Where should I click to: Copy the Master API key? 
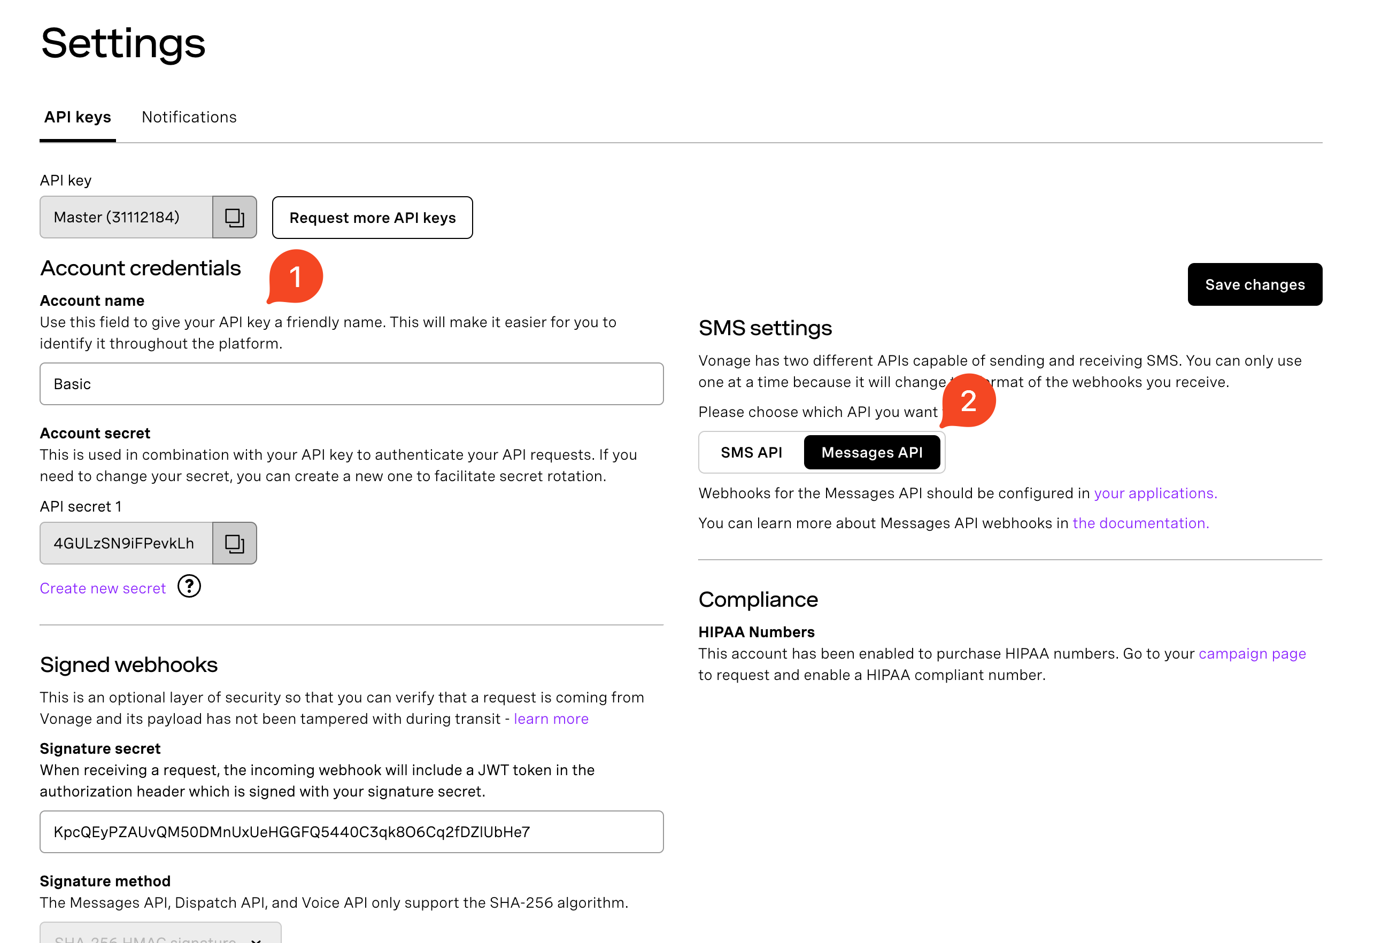click(234, 218)
